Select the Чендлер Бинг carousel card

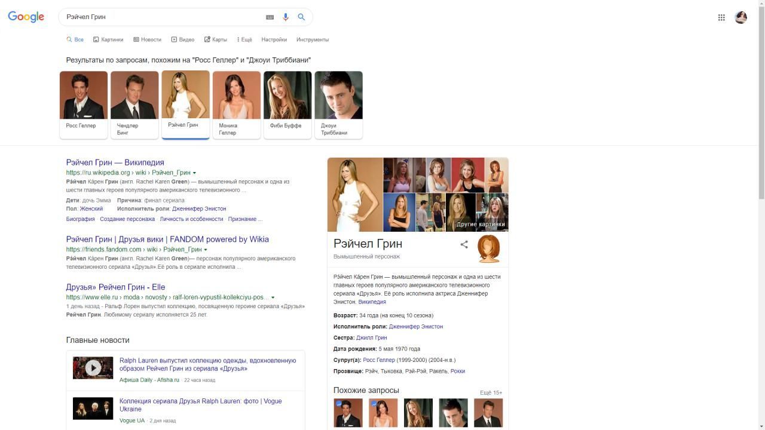coord(134,105)
